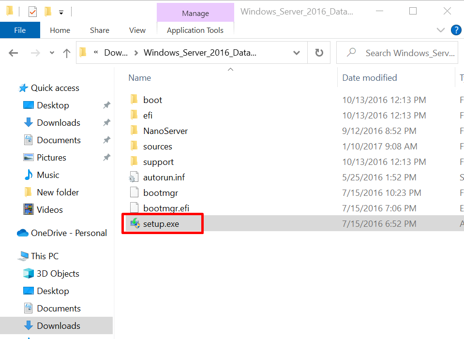This screenshot has height=339, width=464.
Task: Expand the hidden path breadcrumb chevrons
Action: (96, 52)
